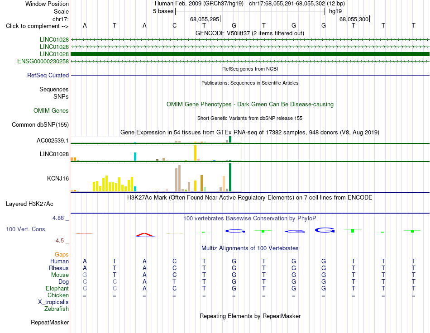Click 'Short Genetic Variants from dbSNP release 155' title
430x333 pixels.
click(250, 119)
